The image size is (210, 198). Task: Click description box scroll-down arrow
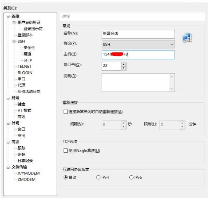coord(172,88)
